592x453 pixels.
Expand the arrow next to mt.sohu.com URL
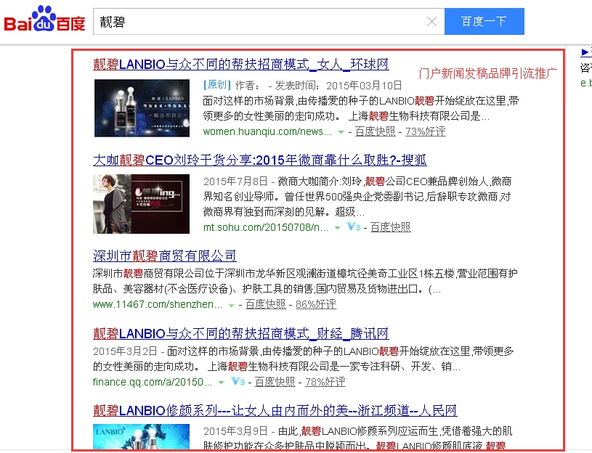tap(336, 228)
